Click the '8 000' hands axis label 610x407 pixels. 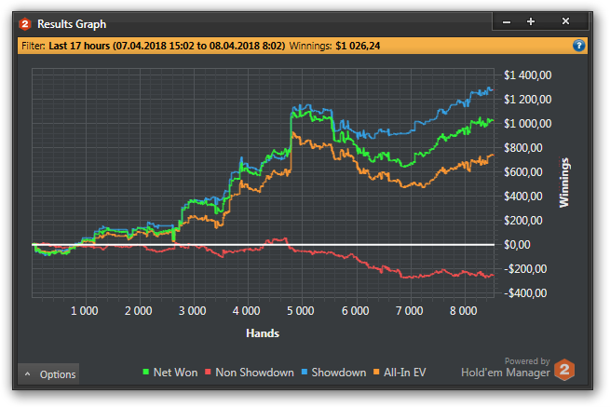point(464,311)
